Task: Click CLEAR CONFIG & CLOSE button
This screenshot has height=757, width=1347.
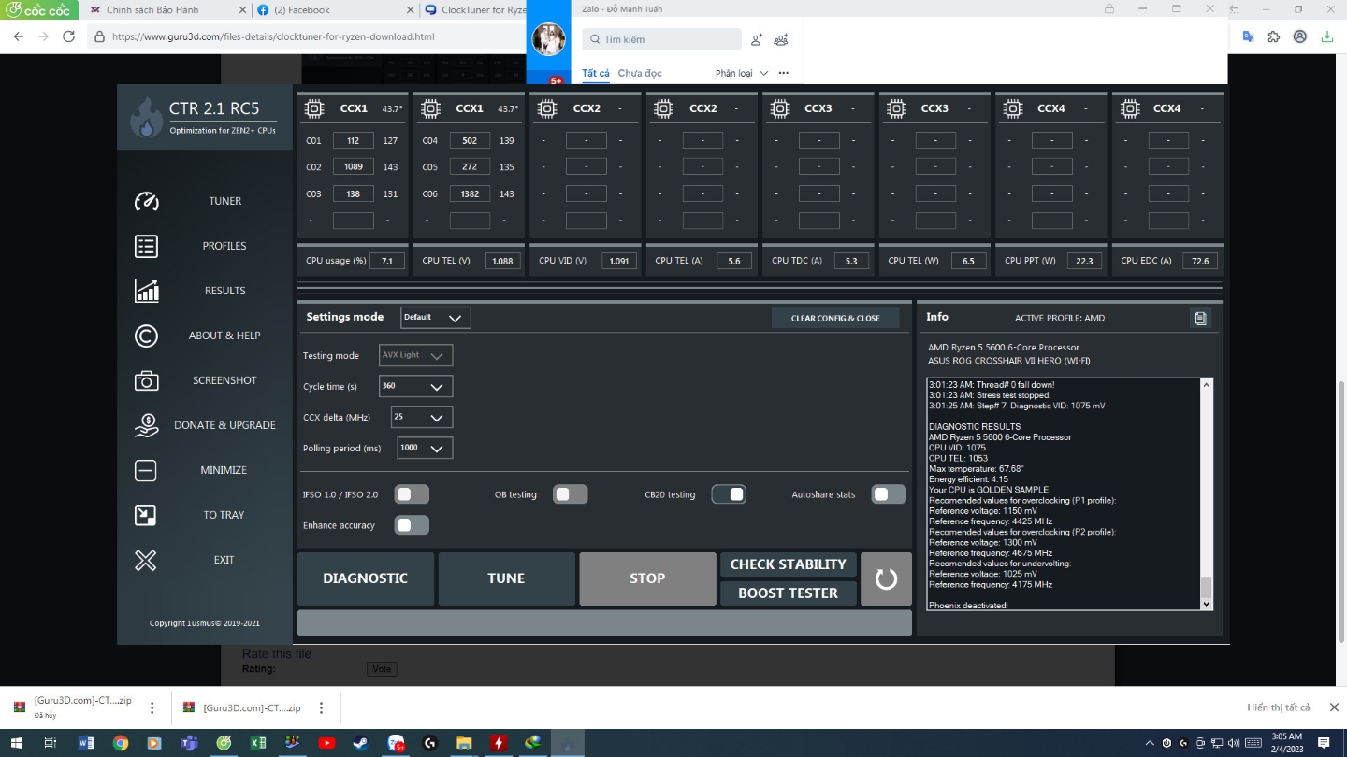Action: click(835, 318)
